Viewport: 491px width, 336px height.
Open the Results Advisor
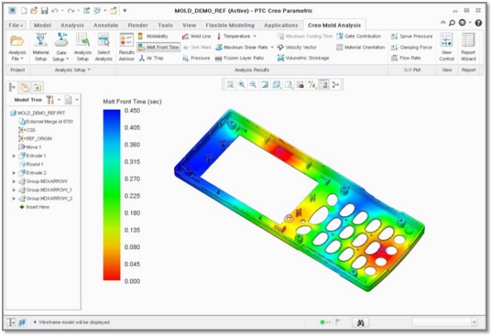126,47
